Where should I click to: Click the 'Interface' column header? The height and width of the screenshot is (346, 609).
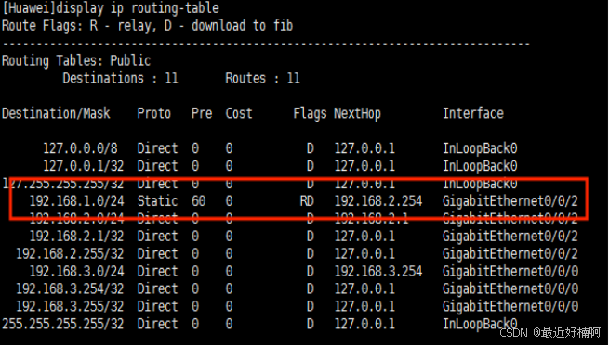point(473,113)
